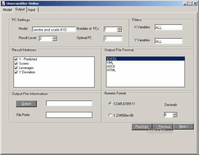Image resolution: width=199 pixels, height=155 pixels.
Task: Select the 1.234568e+06 scientific format
Action: pos(110,115)
